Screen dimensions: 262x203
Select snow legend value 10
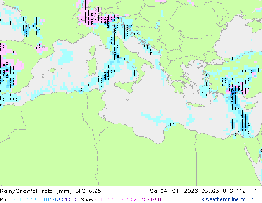[x=129, y=200]
